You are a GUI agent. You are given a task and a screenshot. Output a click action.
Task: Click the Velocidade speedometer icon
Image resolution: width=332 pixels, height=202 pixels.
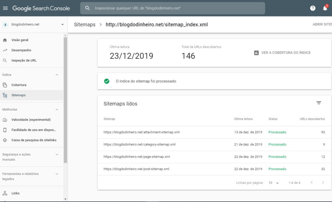[x=5, y=120]
